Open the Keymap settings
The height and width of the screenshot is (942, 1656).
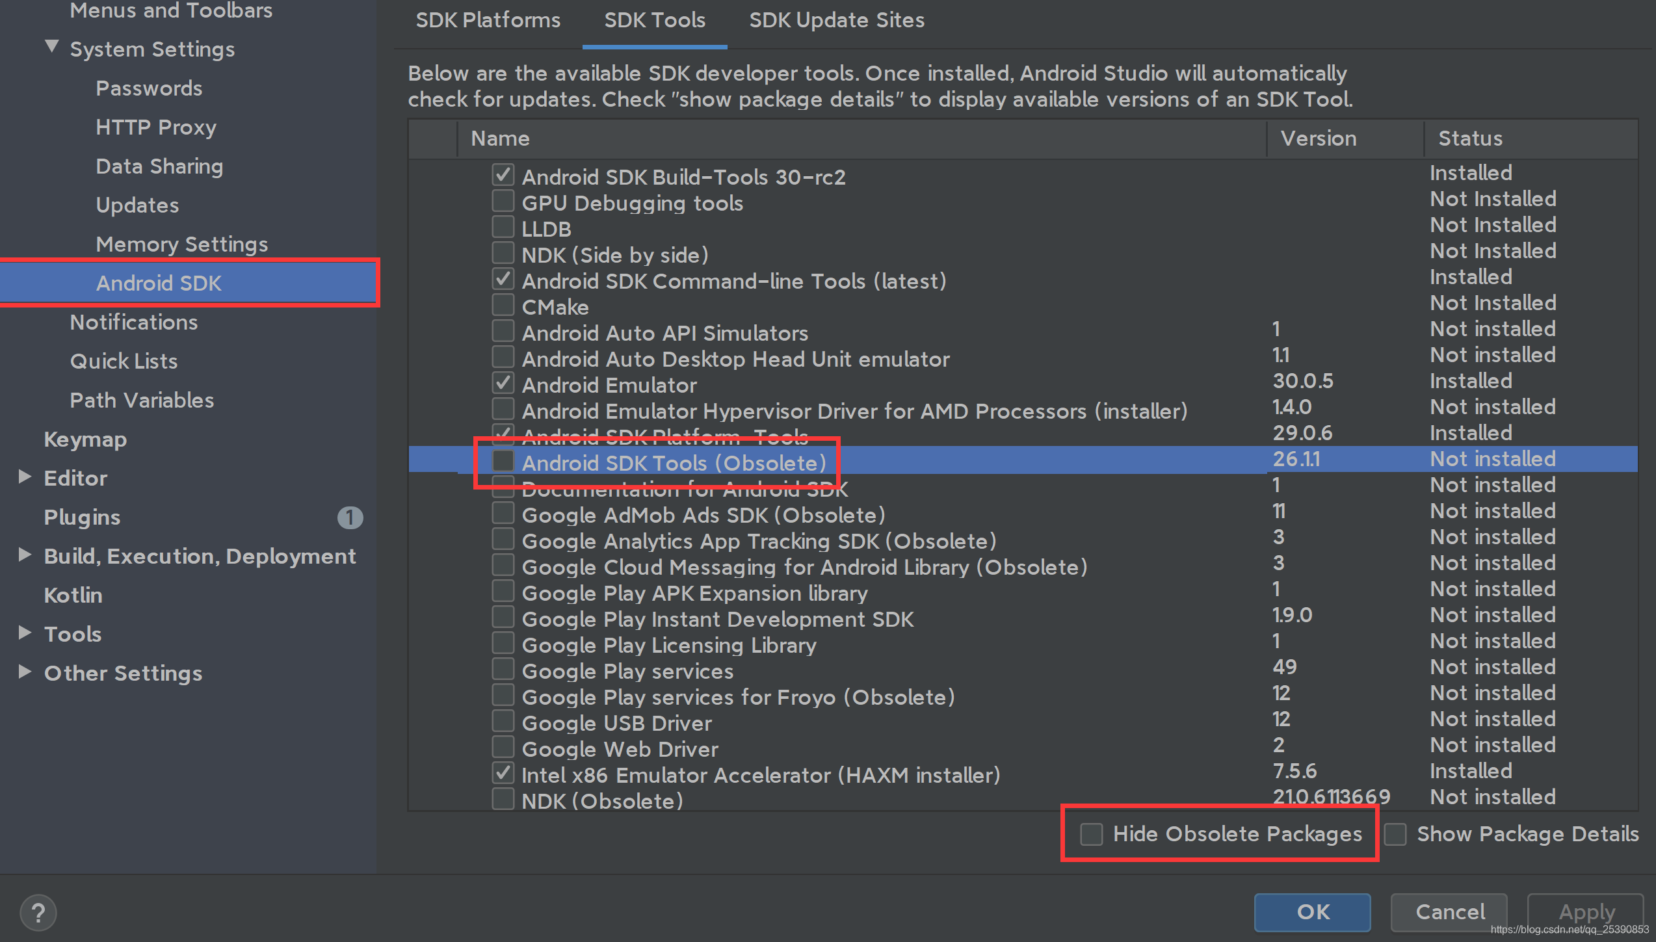pos(85,439)
